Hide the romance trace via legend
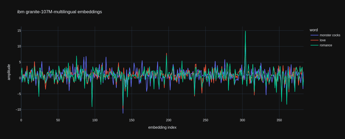This screenshot has width=345, height=139. [326, 45]
